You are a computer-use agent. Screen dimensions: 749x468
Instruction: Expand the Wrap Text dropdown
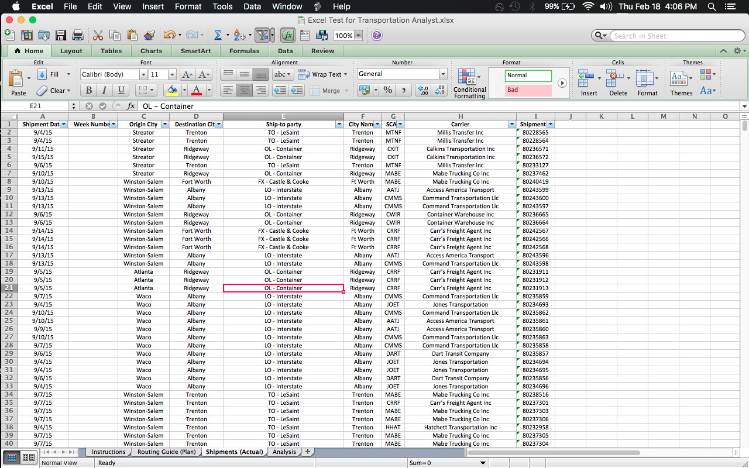(345, 74)
